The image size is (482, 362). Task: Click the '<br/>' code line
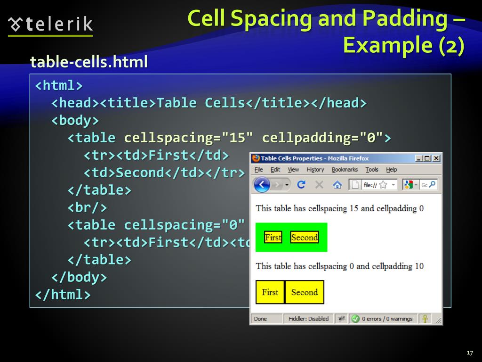(87, 207)
